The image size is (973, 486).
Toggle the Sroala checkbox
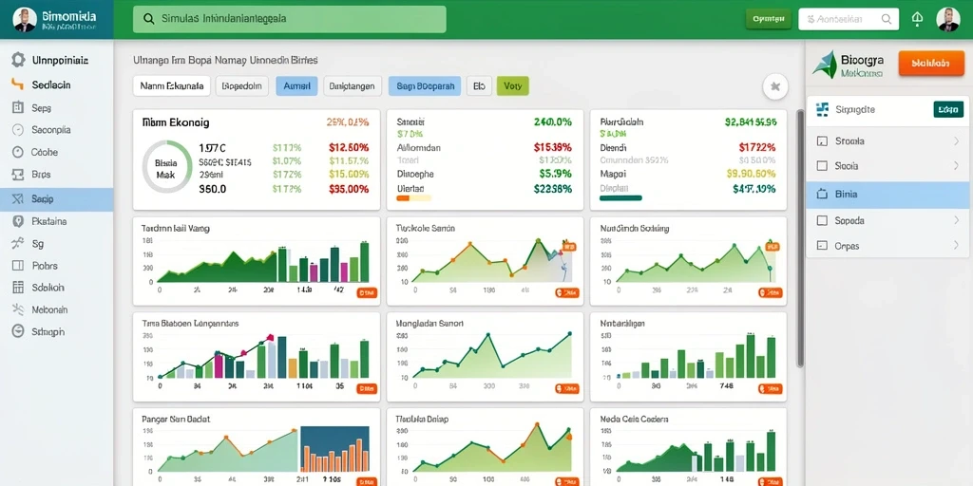[823, 141]
